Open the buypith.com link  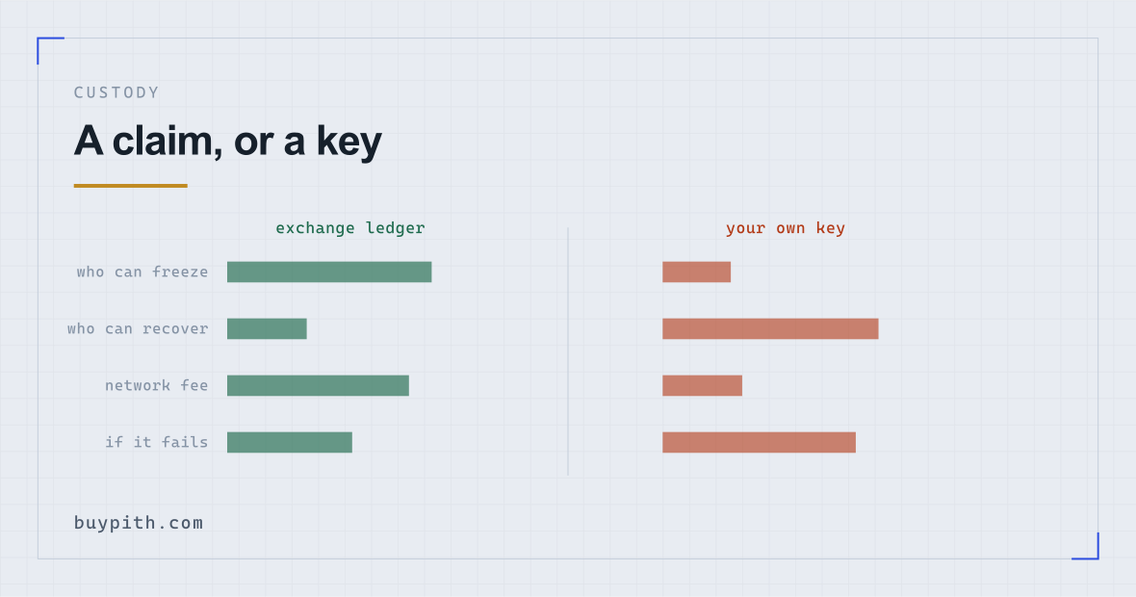coord(139,522)
